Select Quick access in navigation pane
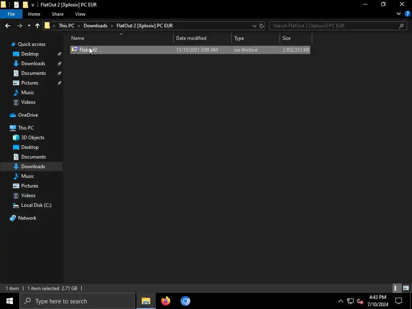The width and height of the screenshot is (412, 309). [31, 44]
